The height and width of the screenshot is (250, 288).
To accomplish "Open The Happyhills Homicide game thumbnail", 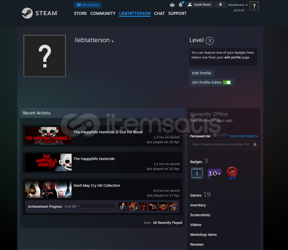I will [x=48, y=163].
